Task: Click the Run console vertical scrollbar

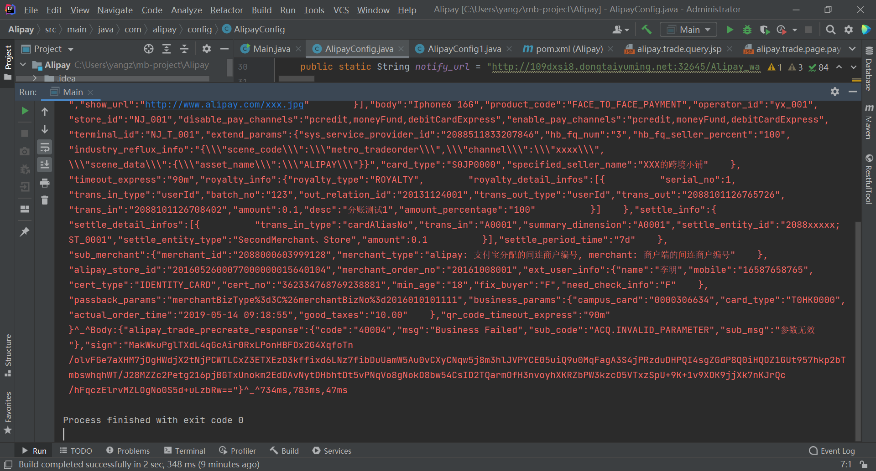Action: pyautogui.click(x=858, y=332)
